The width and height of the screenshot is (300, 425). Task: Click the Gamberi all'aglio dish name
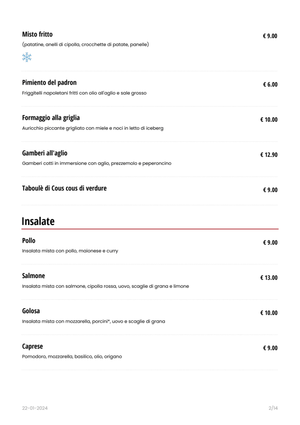(x=45, y=153)
